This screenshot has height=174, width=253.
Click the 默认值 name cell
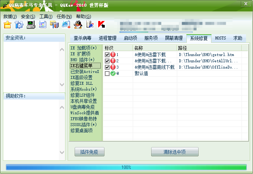(141, 74)
